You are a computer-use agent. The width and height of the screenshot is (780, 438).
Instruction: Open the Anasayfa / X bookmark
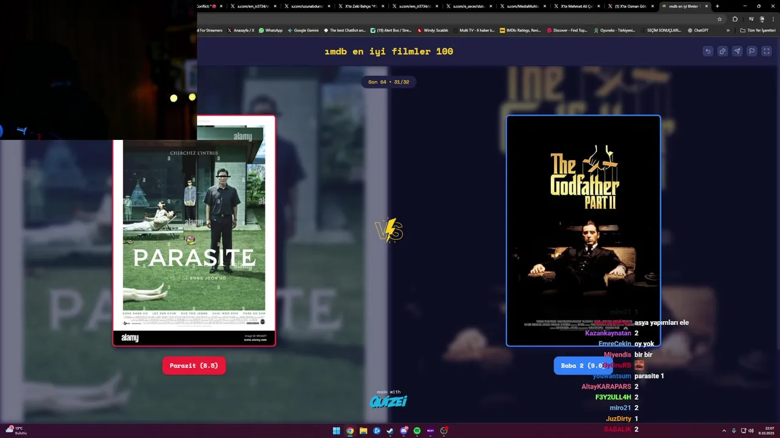pos(241,30)
